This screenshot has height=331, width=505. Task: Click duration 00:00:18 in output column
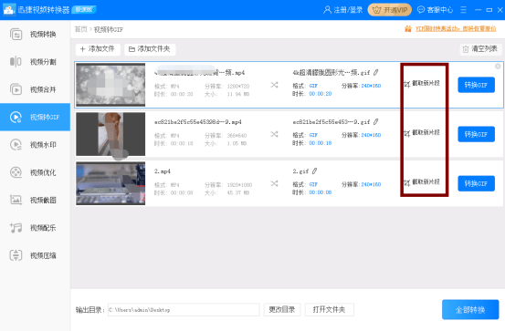pos(321,143)
